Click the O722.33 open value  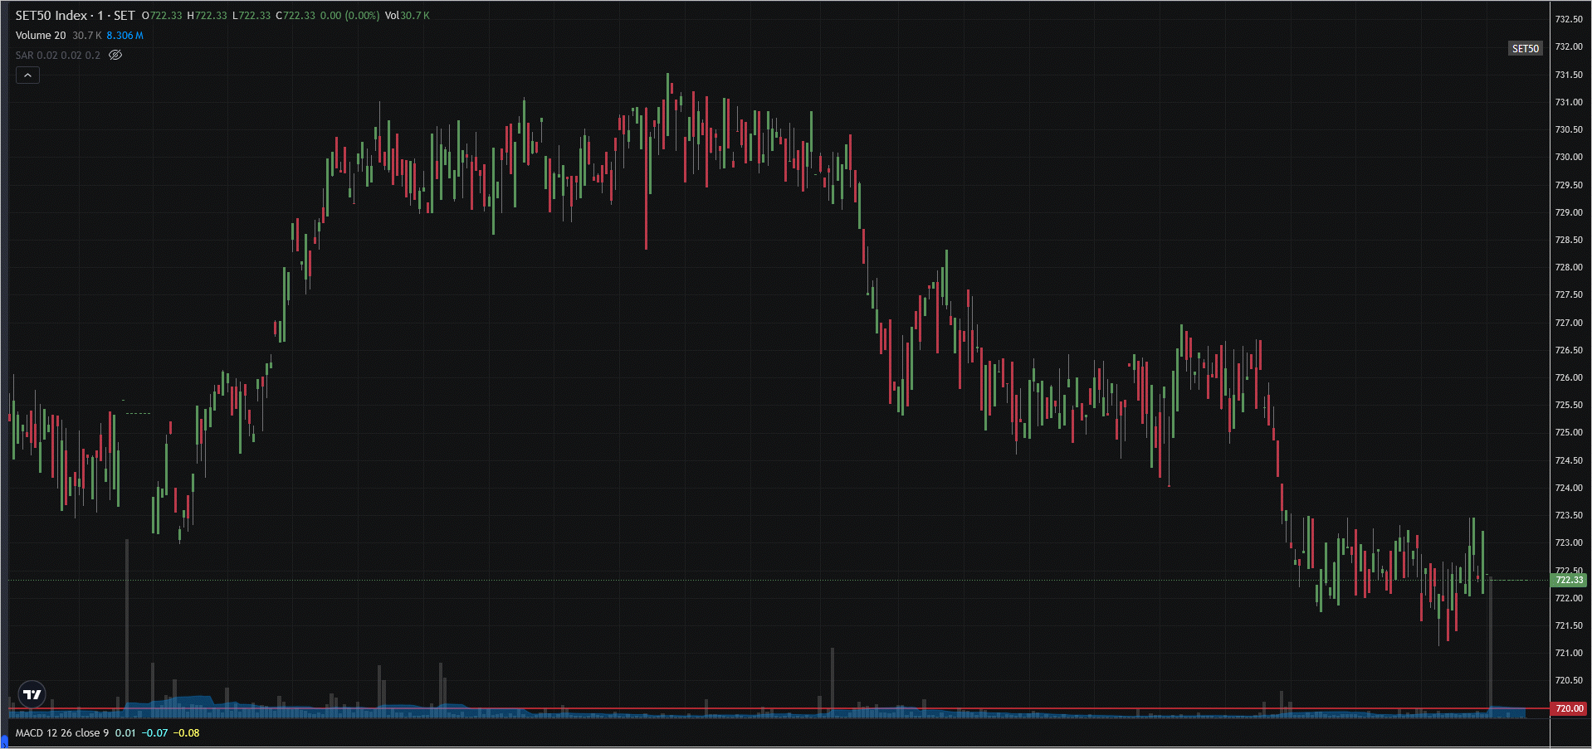162,16
